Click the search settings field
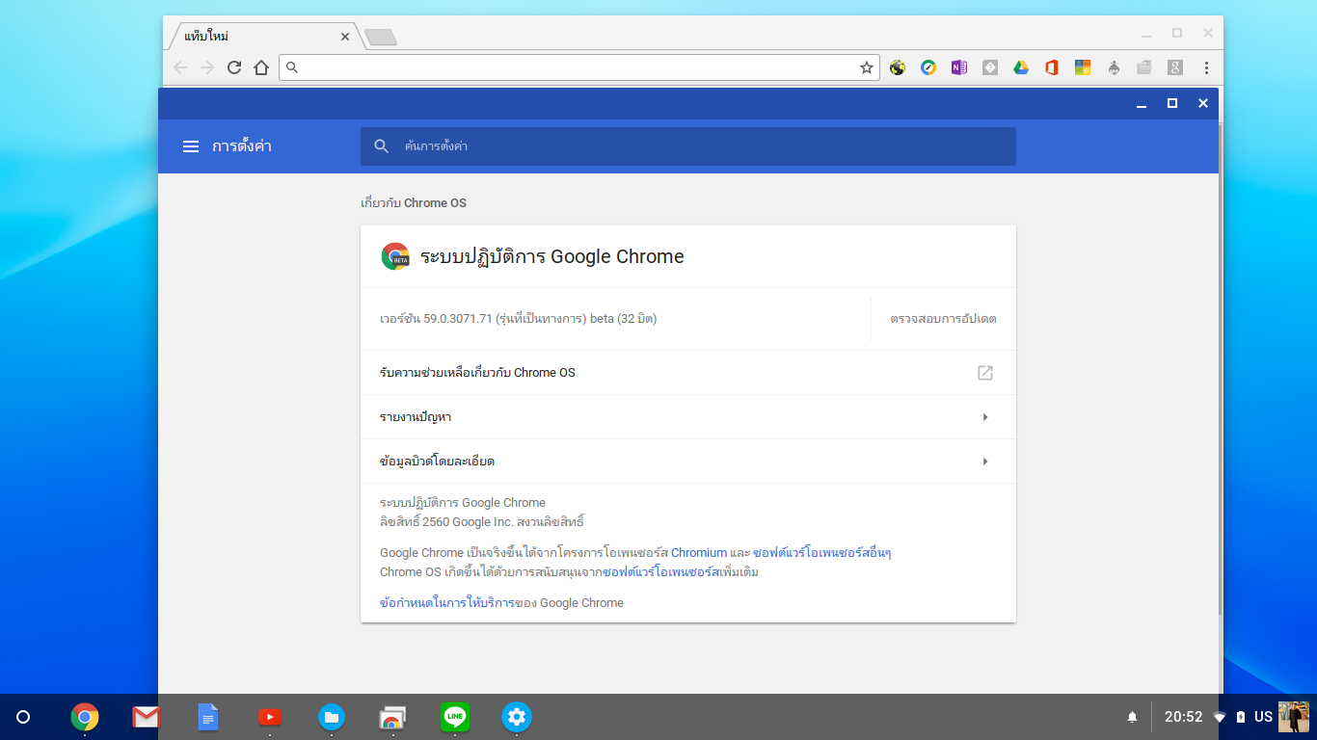1317x740 pixels. tap(688, 146)
